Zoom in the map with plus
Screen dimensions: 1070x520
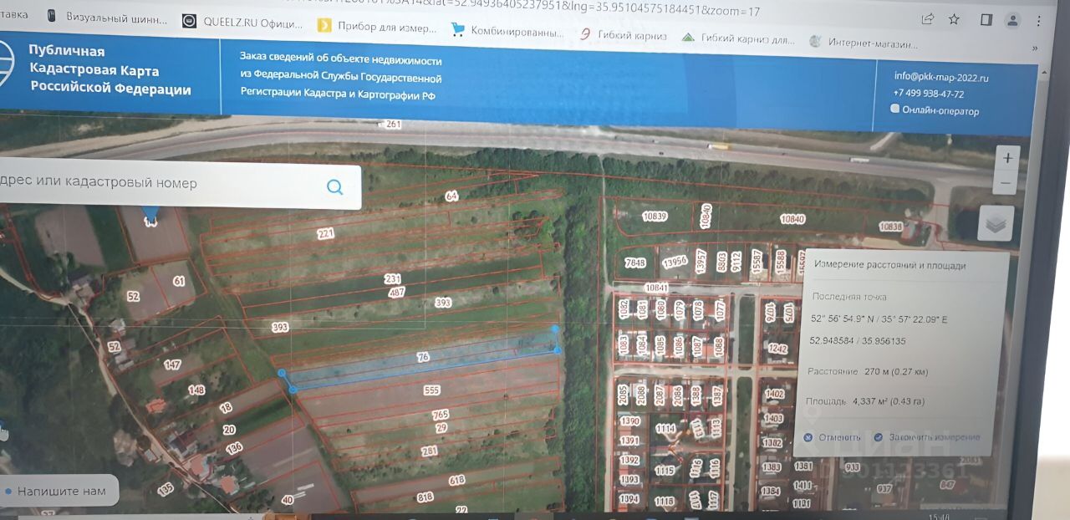tap(1007, 157)
